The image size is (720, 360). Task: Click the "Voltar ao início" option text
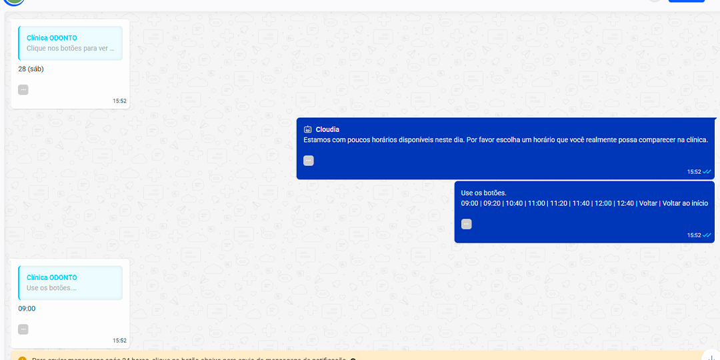coord(685,203)
